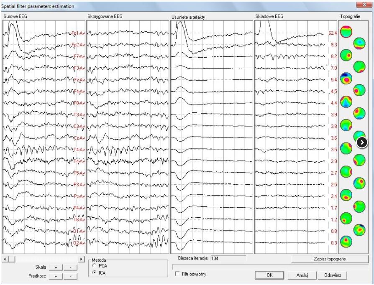Click the Fp1-Av channel label
Image resolution: width=374 pixels, height=285 pixels.
tap(78, 33)
